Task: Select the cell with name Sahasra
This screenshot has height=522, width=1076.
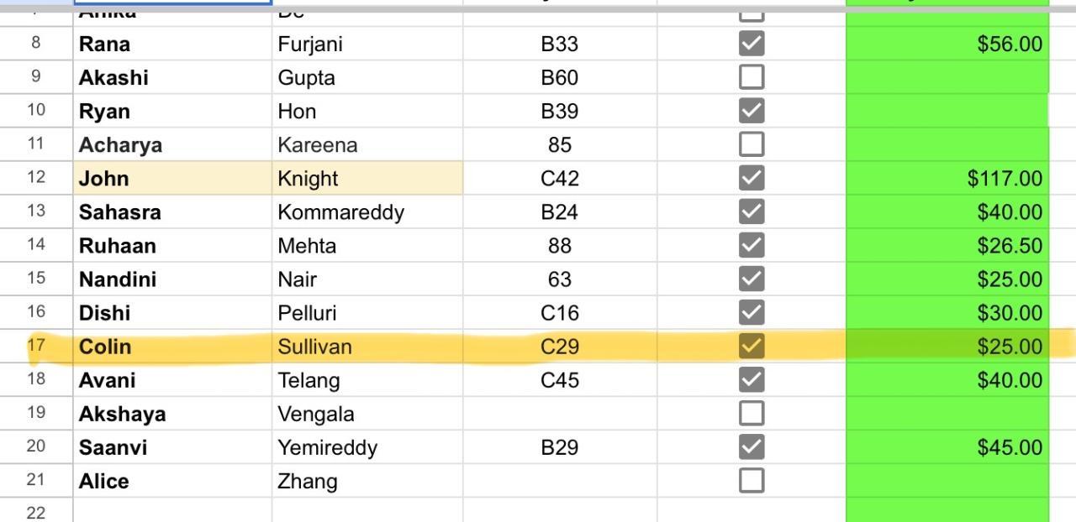Action: [x=171, y=211]
